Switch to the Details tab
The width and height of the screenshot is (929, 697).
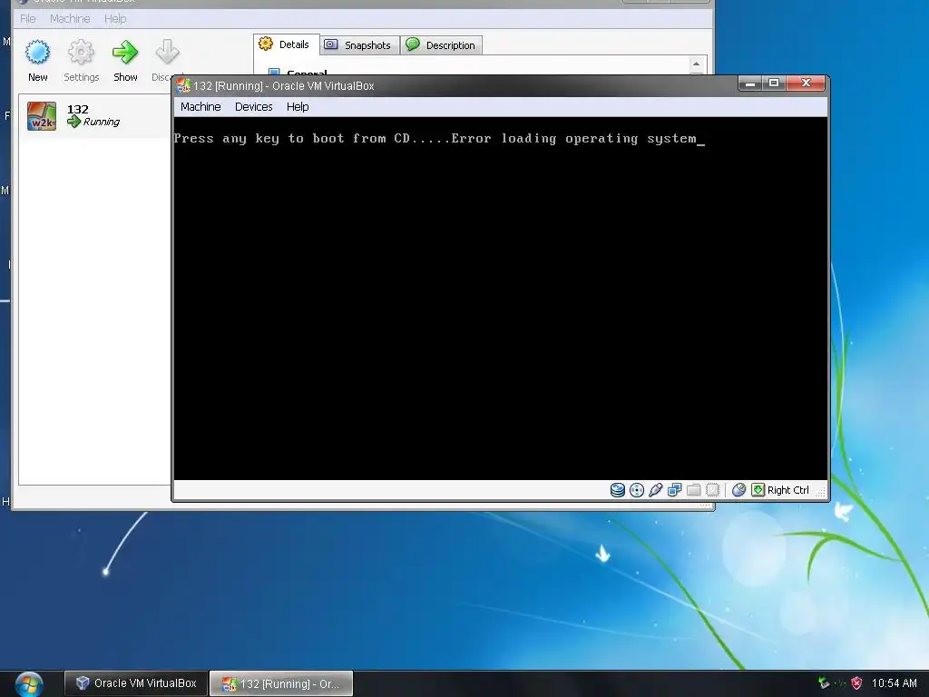287,44
